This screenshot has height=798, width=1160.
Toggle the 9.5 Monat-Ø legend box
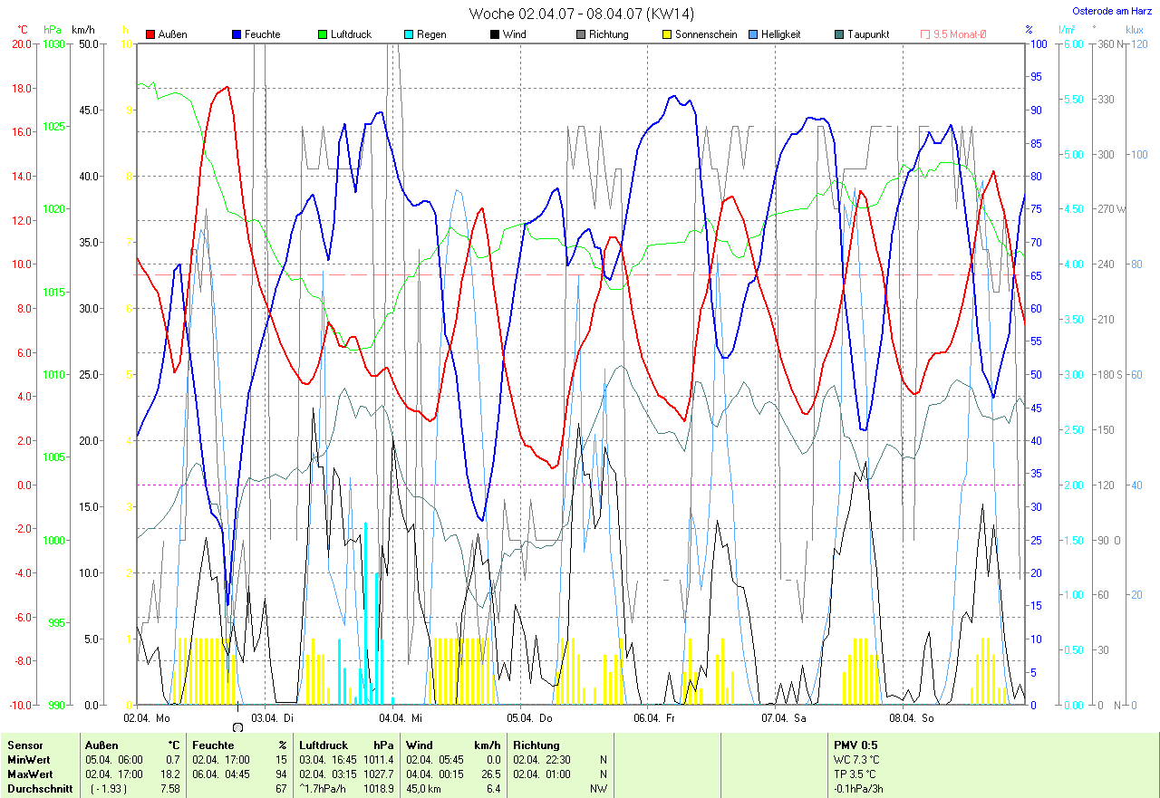click(925, 34)
